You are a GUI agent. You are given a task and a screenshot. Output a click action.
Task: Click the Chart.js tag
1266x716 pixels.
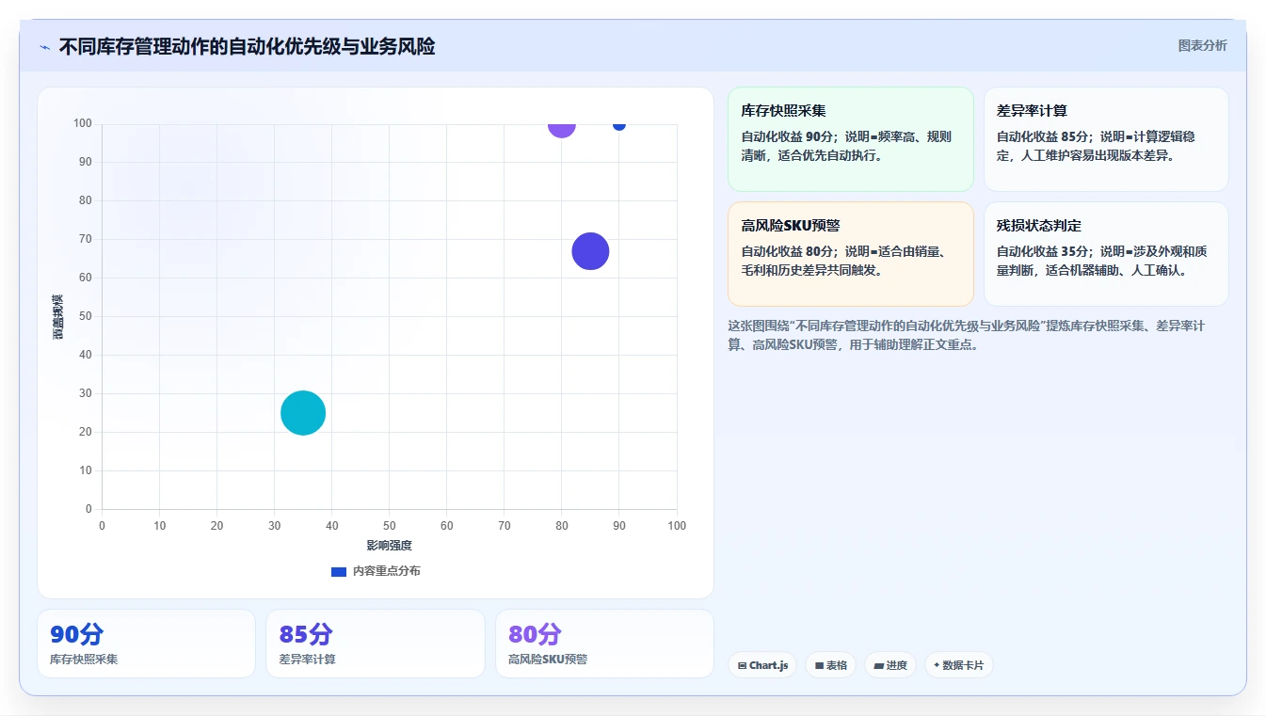pos(761,665)
